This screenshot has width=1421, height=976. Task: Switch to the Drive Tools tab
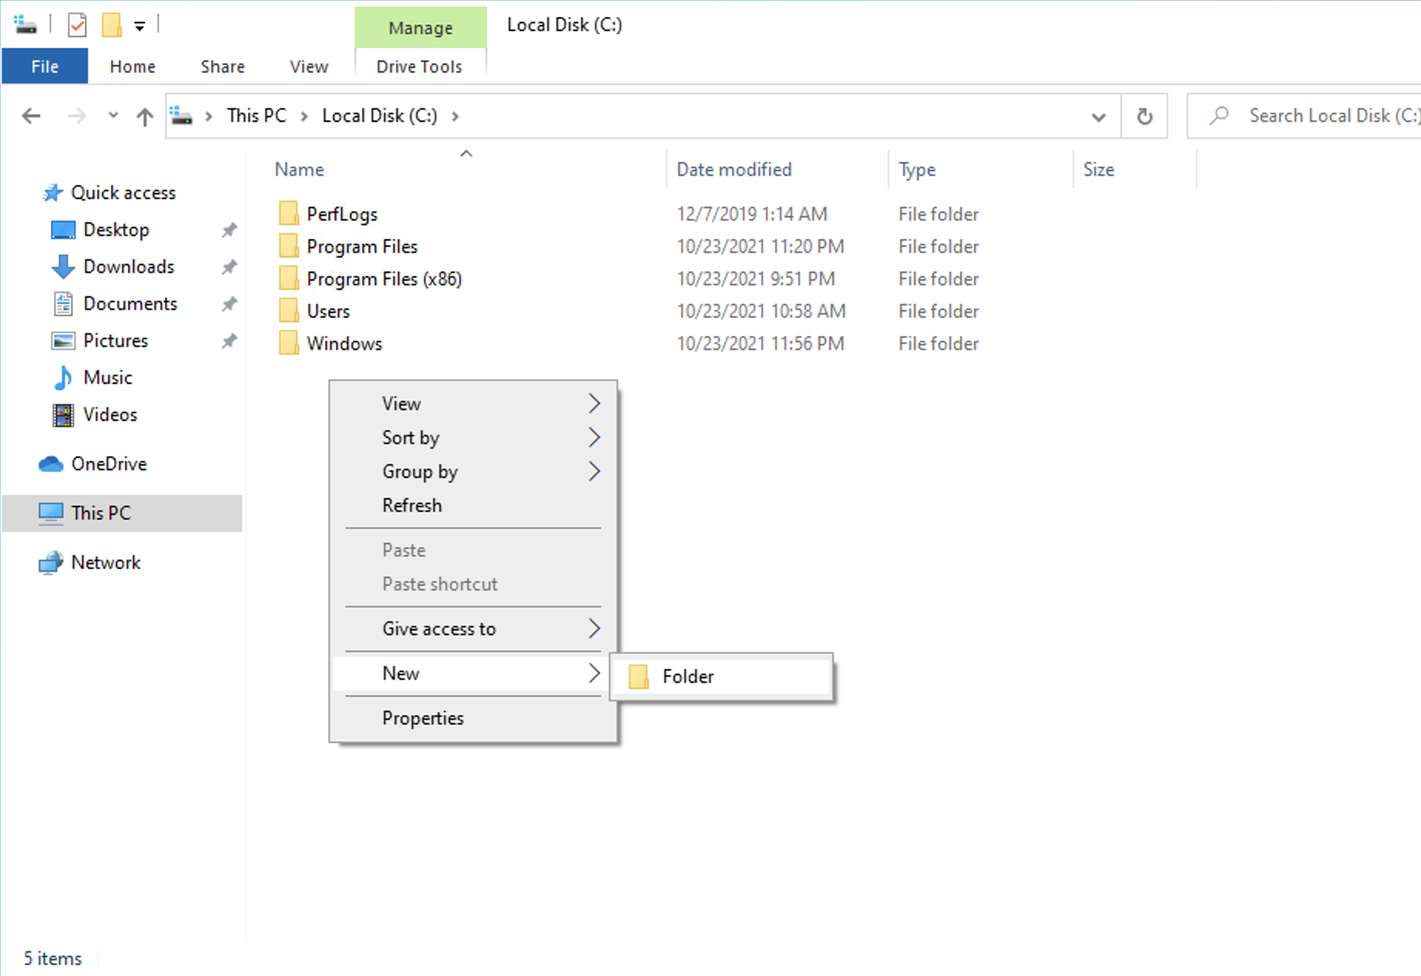tap(419, 67)
